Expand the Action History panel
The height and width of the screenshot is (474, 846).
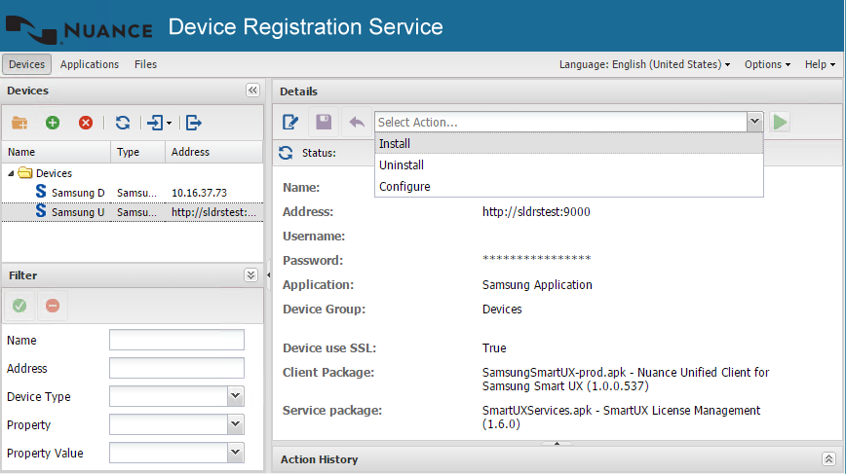828,458
